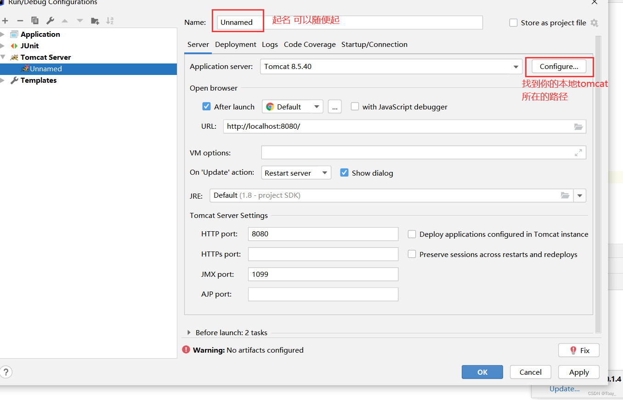This screenshot has width=623, height=400.
Task: Click the URL input field
Action: (405, 126)
